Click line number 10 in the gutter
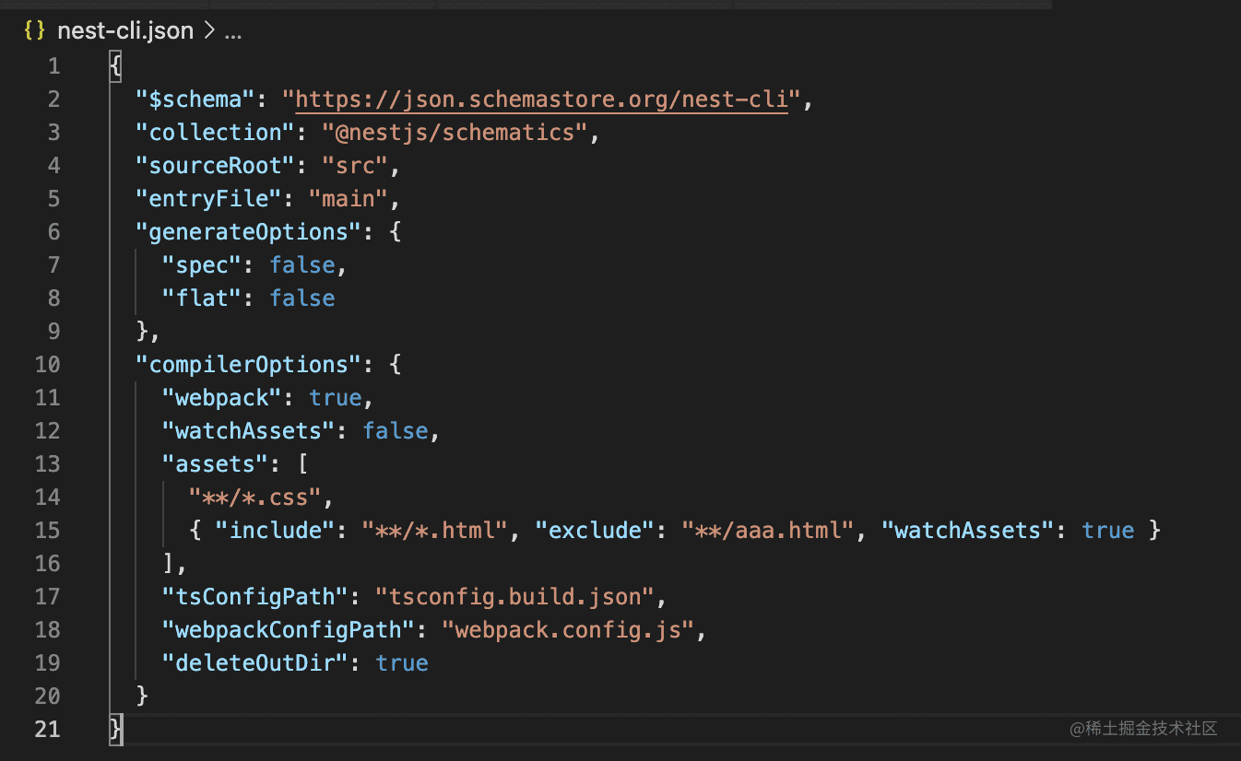 pos(47,365)
